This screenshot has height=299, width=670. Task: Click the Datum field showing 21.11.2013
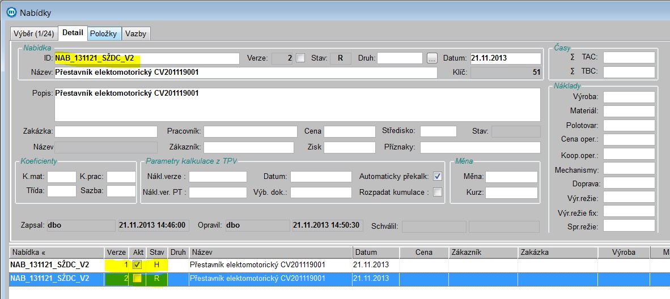[505, 58]
